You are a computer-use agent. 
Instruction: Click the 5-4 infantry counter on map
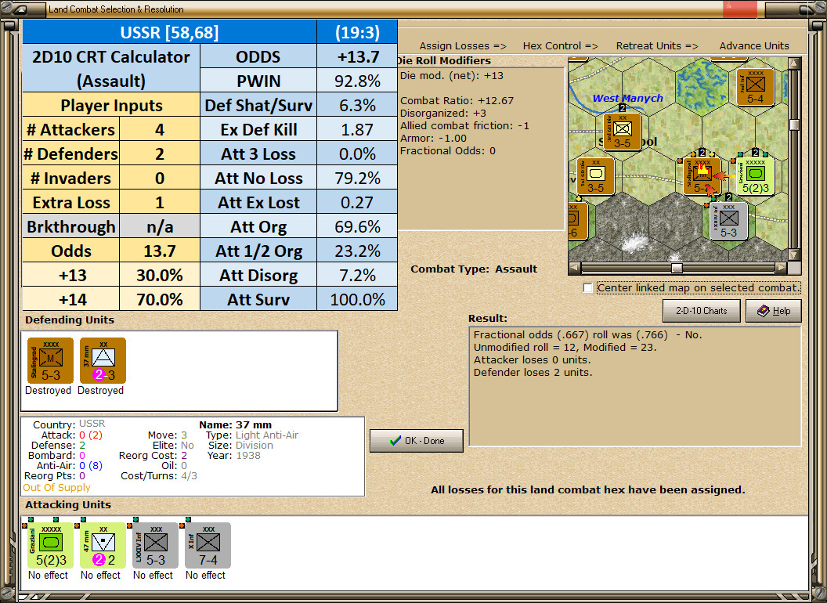(755, 87)
